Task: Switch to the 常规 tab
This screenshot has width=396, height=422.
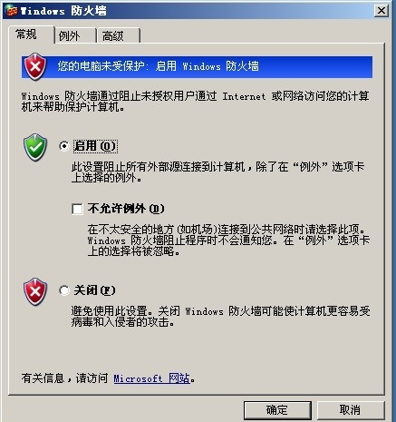Action: pos(26,34)
